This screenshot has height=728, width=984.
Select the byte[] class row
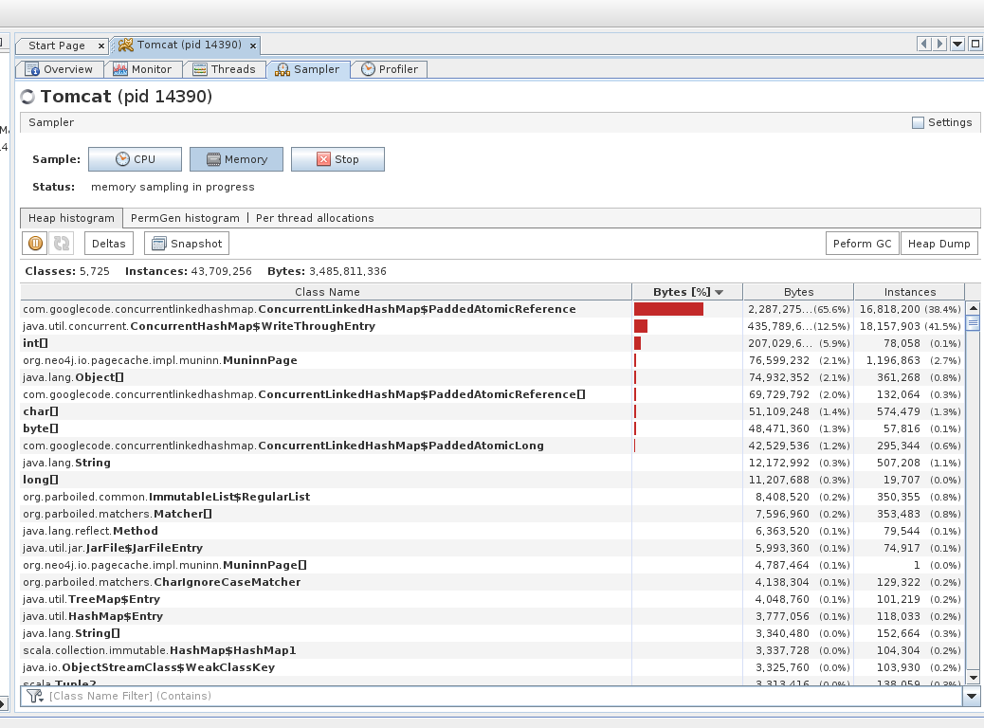point(493,428)
